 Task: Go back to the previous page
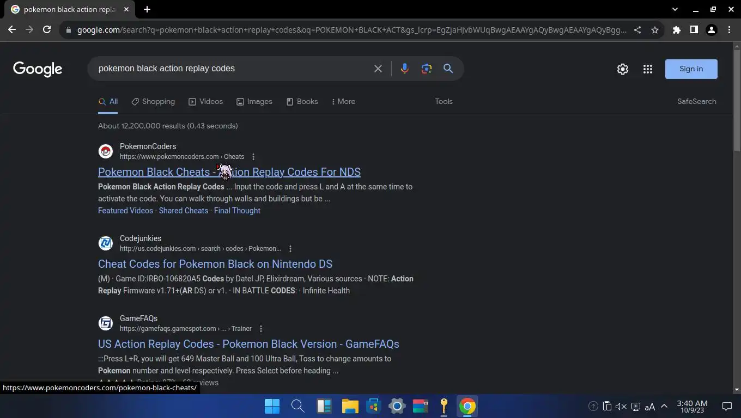pyautogui.click(x=12, y=30)
